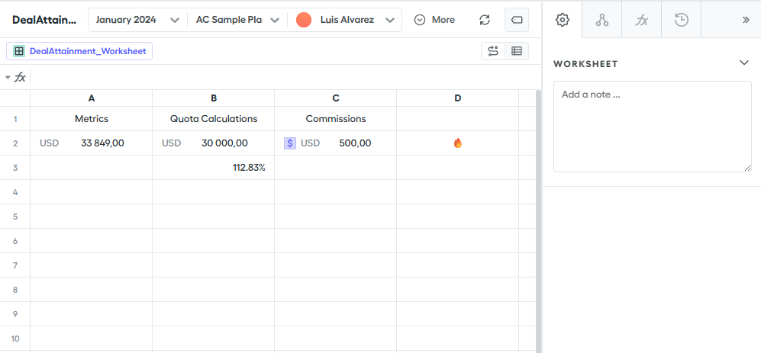Select the 112.83% cell in column B
The image size is (761, 353).
[x=214, y=168]
